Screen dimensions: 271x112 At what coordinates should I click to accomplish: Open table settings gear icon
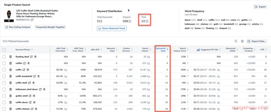242,41
